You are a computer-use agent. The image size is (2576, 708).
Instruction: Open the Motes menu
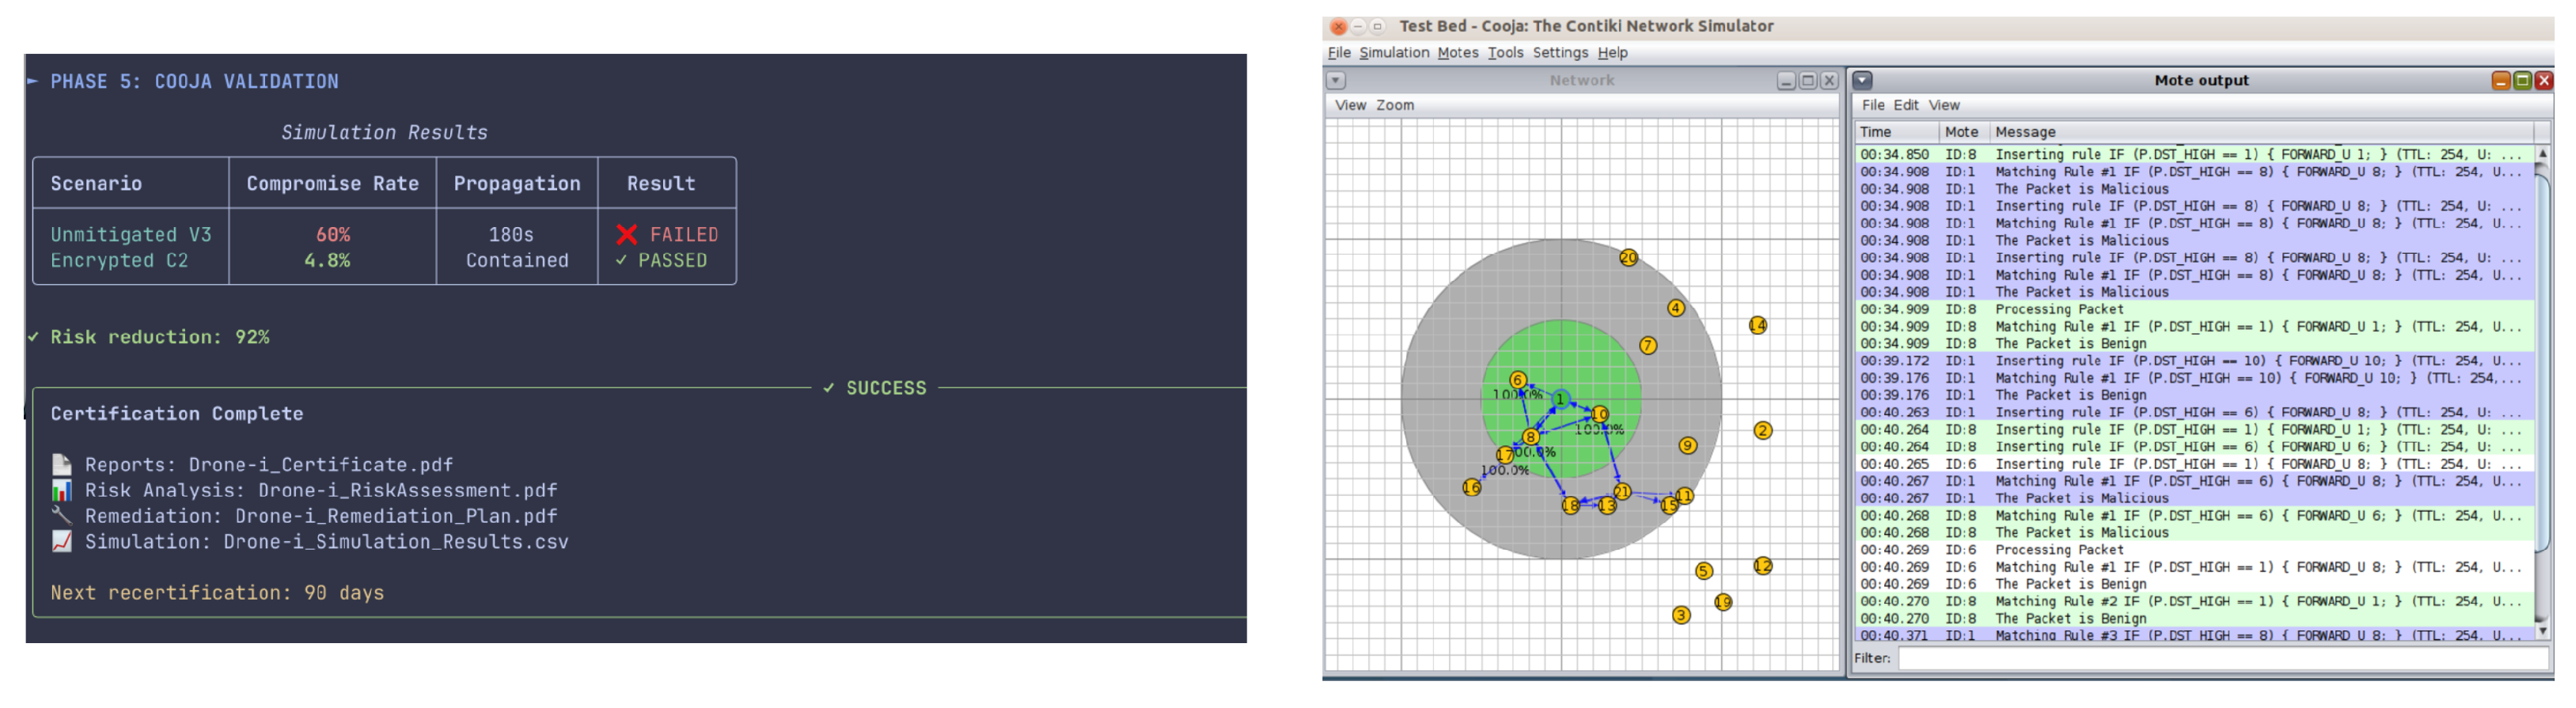click(x=1457, y=53)
